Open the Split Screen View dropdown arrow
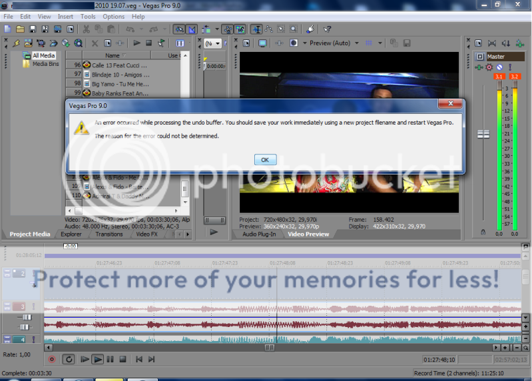Image resolution: width=532 pixels, height=381 pixels. (305, 43)
